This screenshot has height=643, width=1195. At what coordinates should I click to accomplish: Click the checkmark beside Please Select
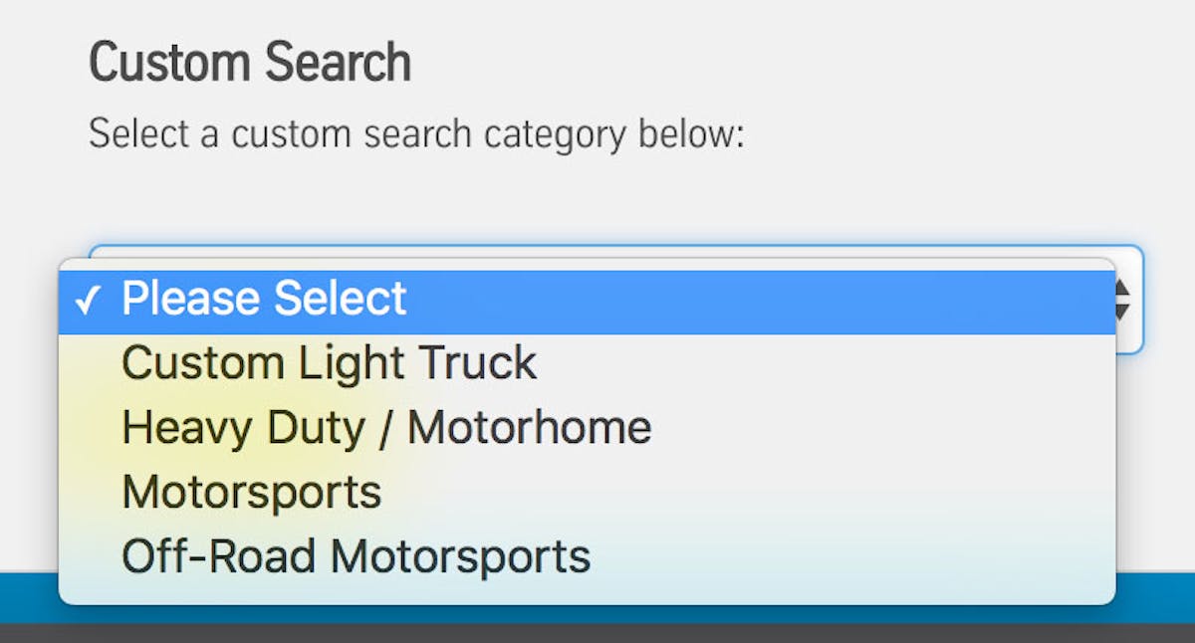click(88, 301)
